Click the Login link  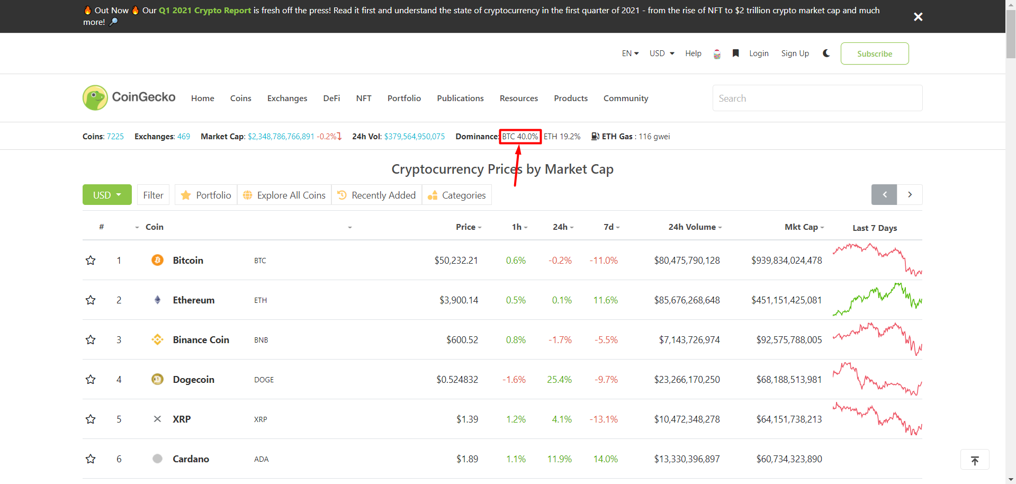coord(759,53)
